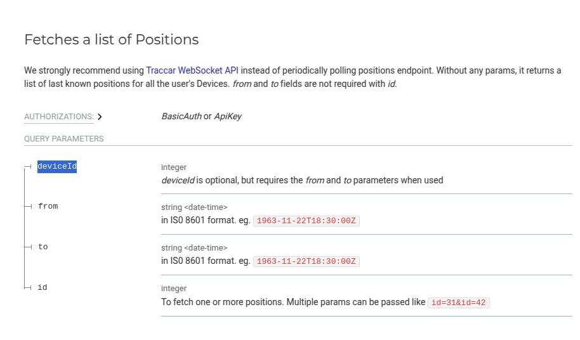Click the highlighted deviceId parameter name
The width and height of the screenshot is (580, 340).
click(x=57, y=167)
